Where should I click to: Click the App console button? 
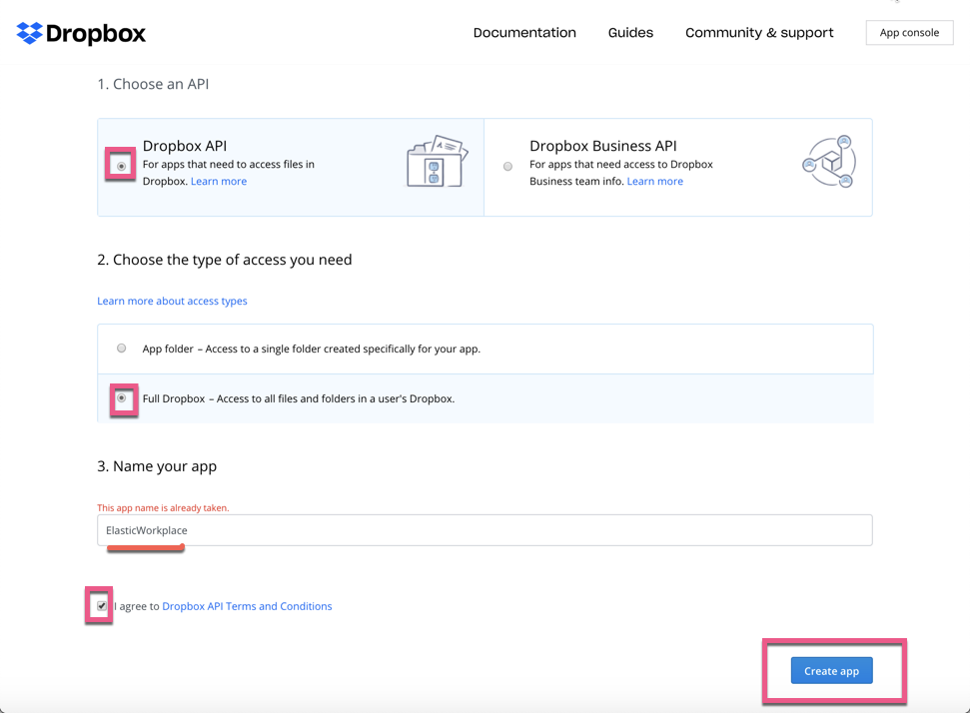(x=909, y=33)
